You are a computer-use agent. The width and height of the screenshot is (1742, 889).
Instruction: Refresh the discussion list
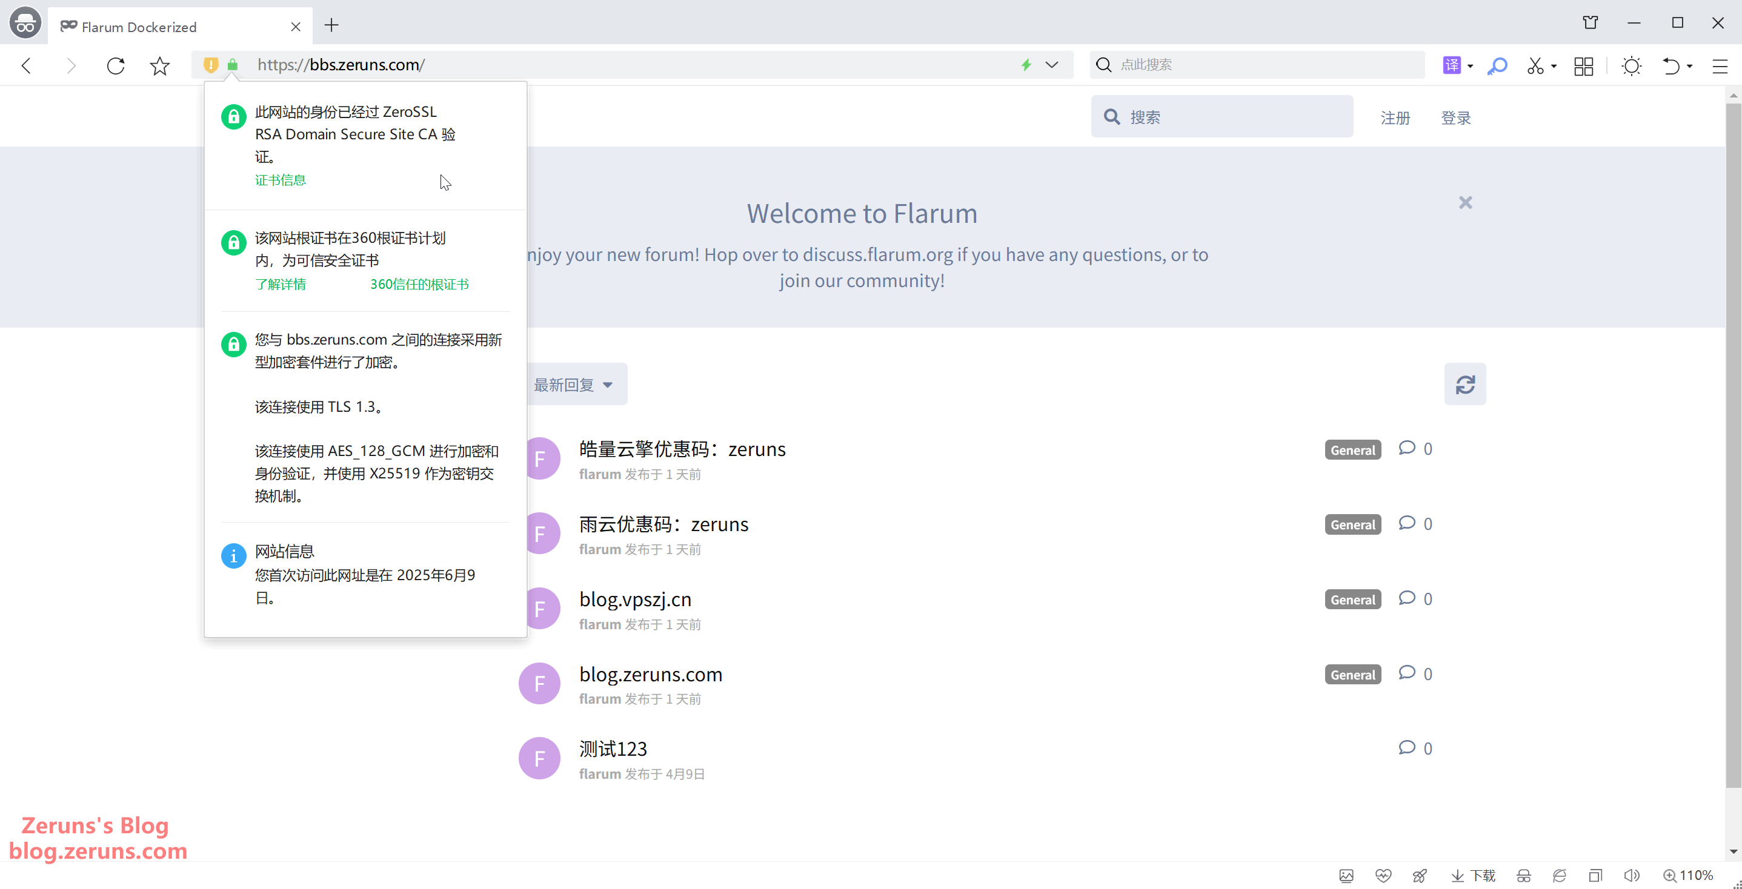(1464, 385)
